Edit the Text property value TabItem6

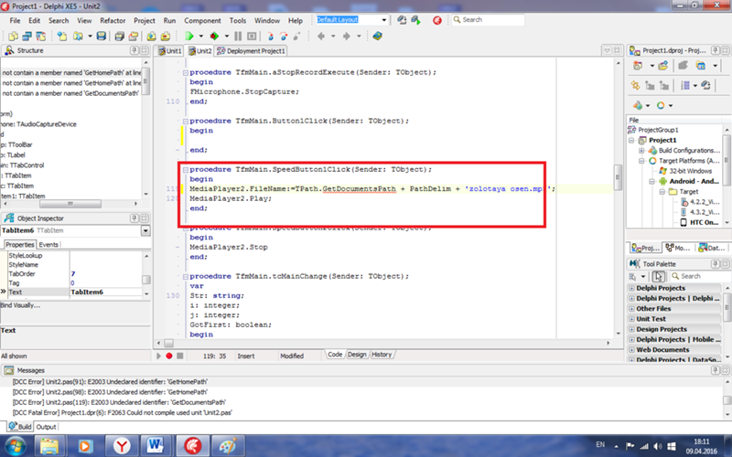pos(105,292)
